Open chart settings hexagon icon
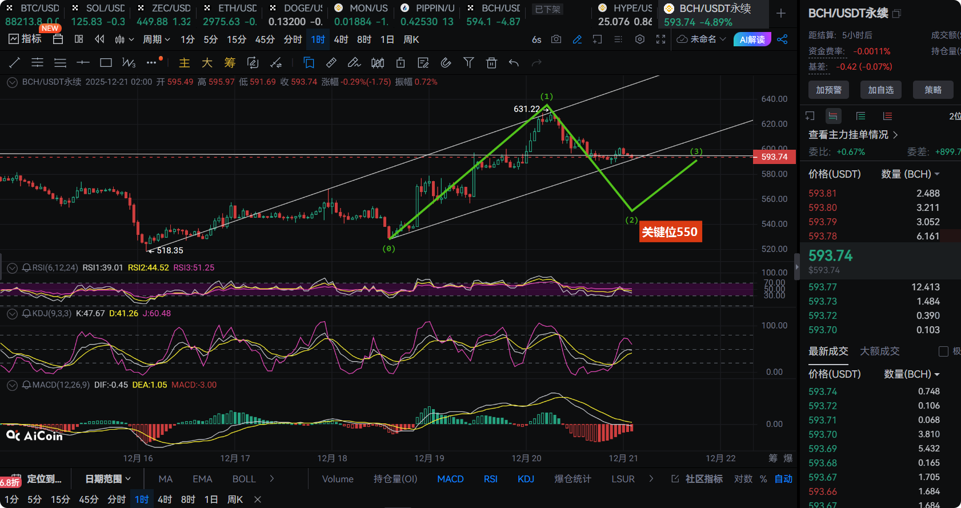The height and width of the screenshot is (508, 961). pyautogui.click(x=640, y=39)
